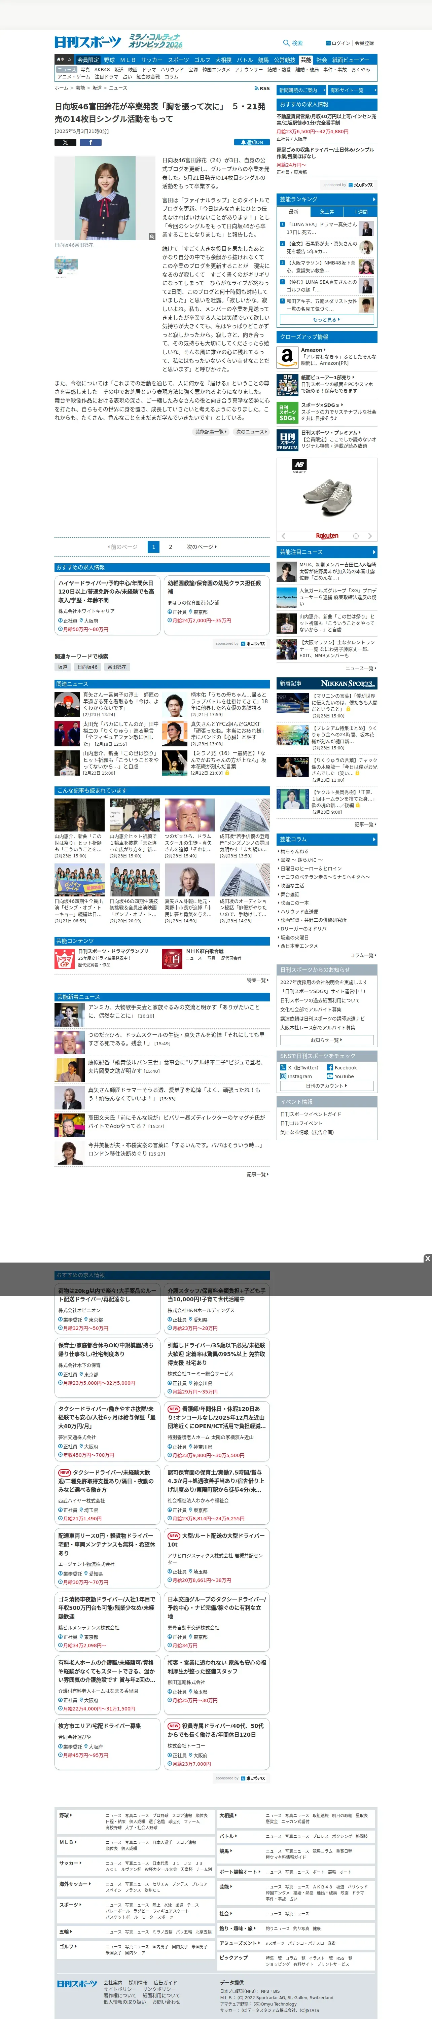This screenshot has height=2019, width=432.
Task: Open the 会員限定 nav menu item
Action: (x=88, y=60)
